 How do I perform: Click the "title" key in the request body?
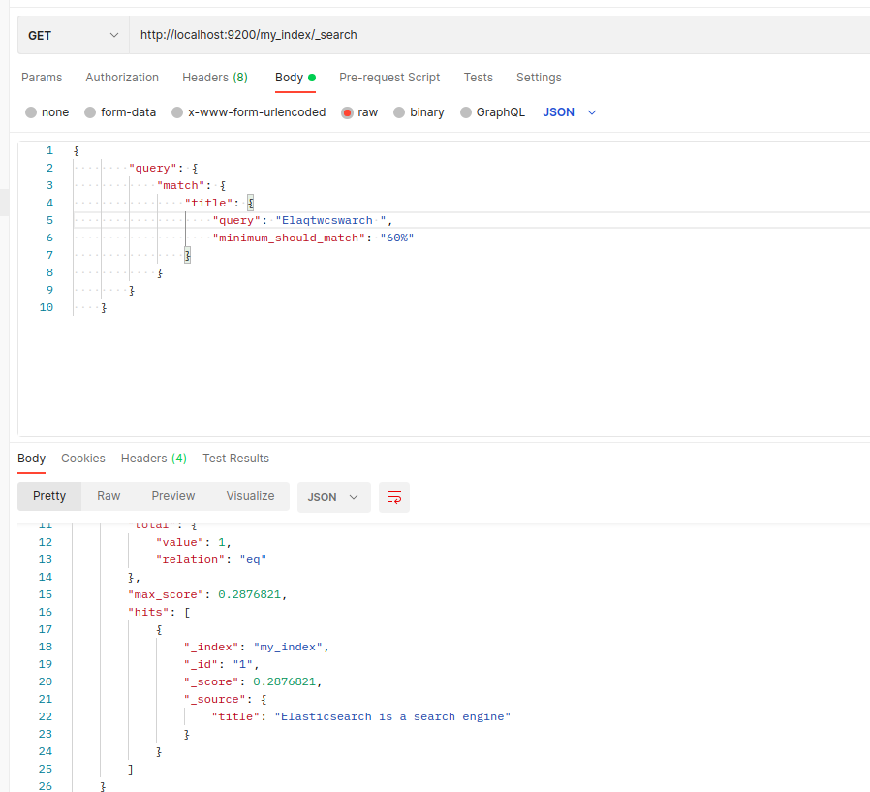[208, 204]
